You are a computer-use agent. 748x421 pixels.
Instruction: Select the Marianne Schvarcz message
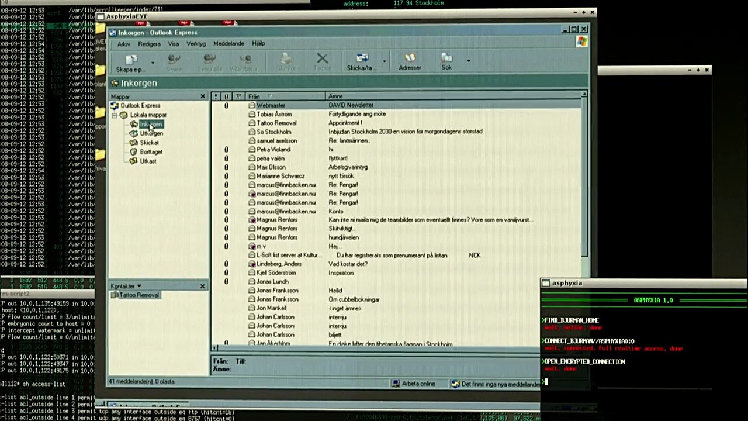tap(397, 176)
